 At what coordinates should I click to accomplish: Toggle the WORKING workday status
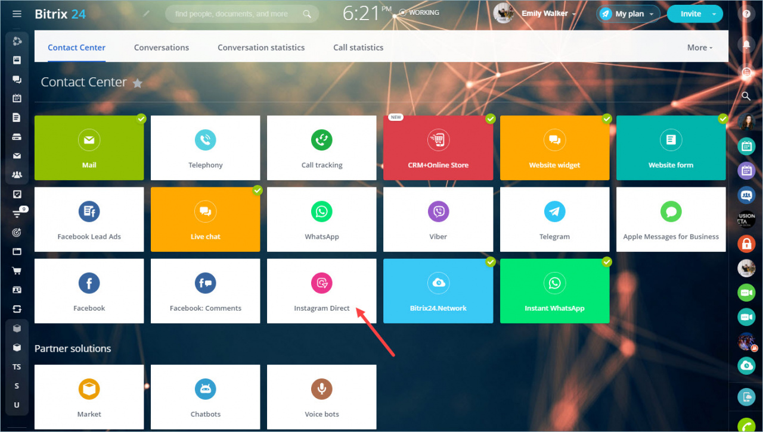pyautogui.click(x=419, y=12)
